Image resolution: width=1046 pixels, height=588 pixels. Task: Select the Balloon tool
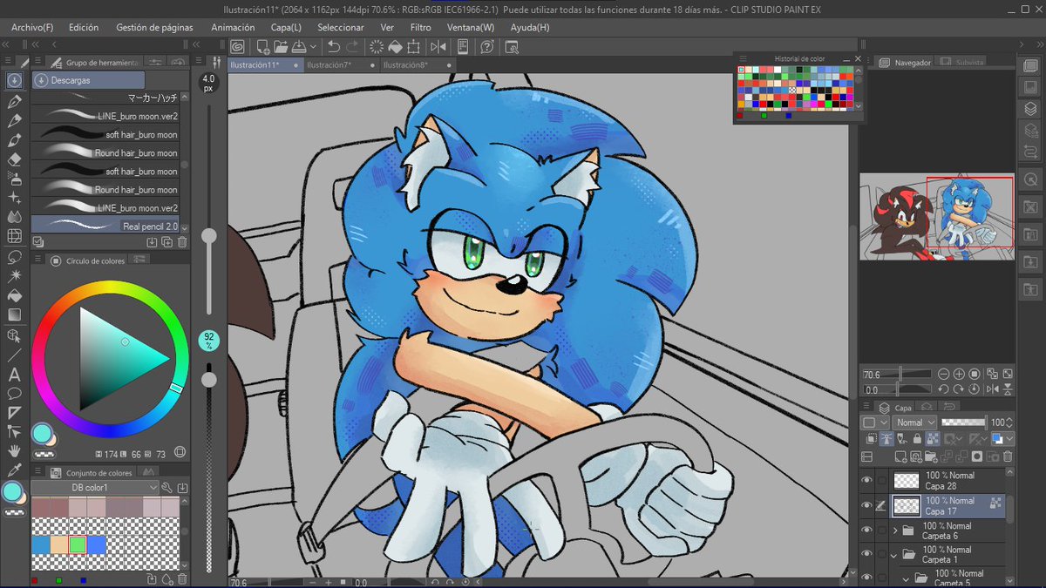[14, 394]
